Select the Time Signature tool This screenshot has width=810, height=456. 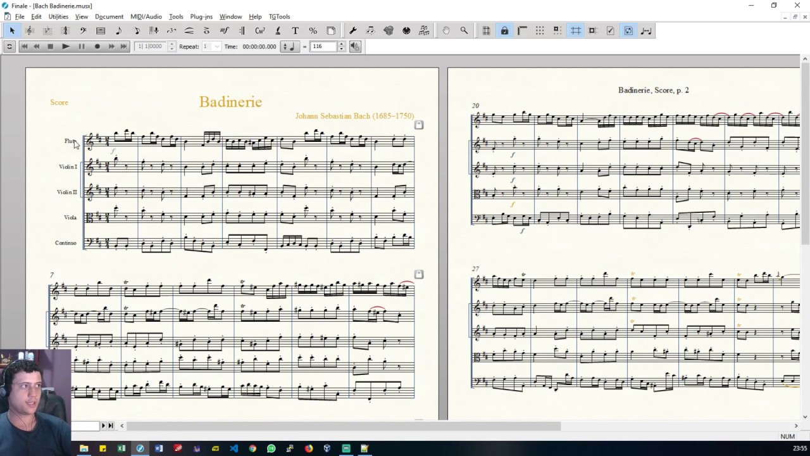[x=65, y=30]
